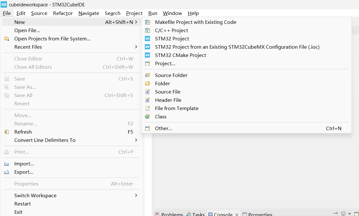This screenshot has height=216, width=359.
Task: Open the Help menu
Action: [193, 13]
